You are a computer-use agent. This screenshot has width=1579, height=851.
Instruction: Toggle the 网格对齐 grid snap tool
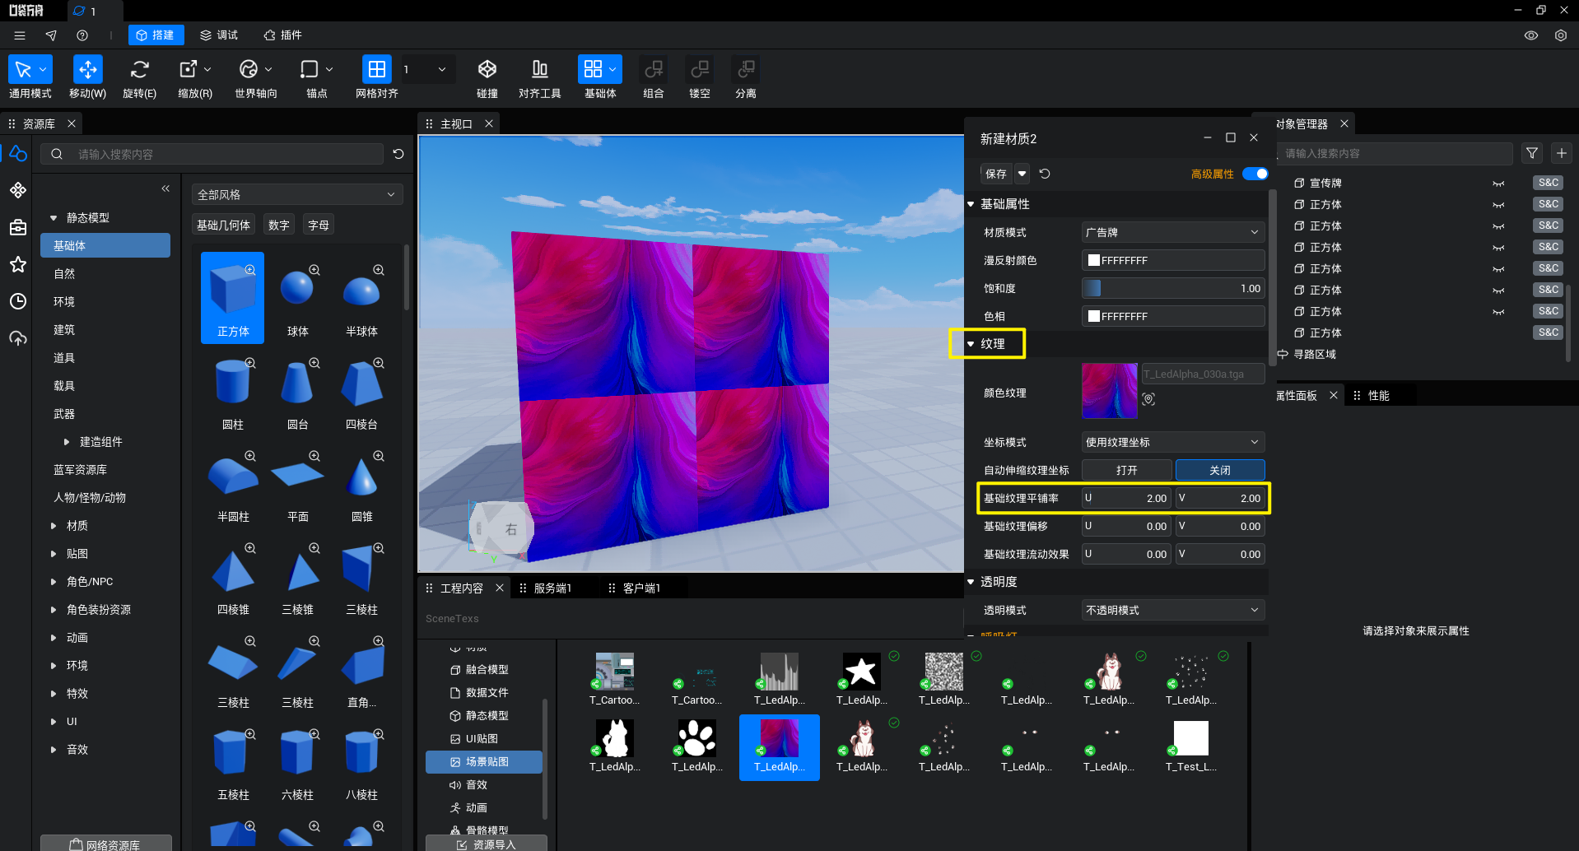(376, 70)
